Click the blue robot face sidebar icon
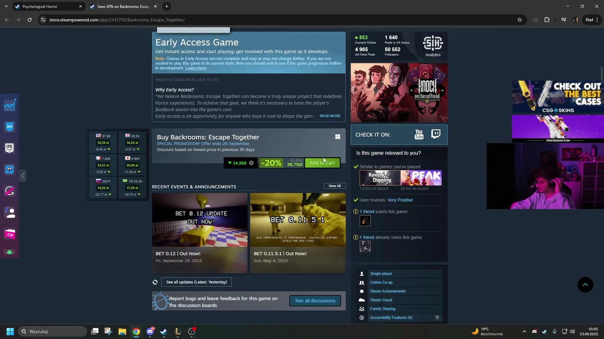604x339 pixels. pyautogui.click(x=9, y=169)
